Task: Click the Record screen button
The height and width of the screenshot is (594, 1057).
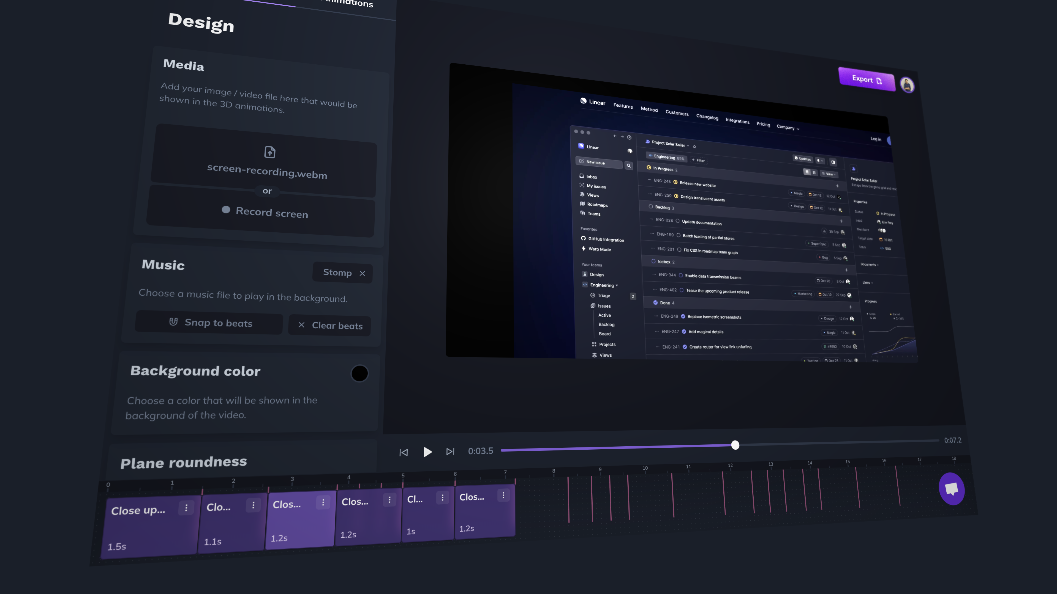Action: tap(261, 211)
